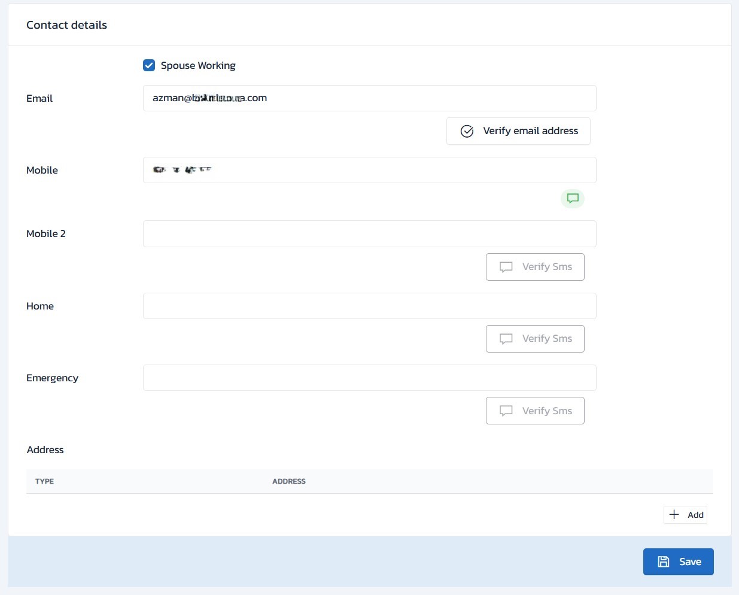The height and width of the screenshot is (595, 739).
Task: Click the floppy disk Save icon
Action: coord(663,561)
